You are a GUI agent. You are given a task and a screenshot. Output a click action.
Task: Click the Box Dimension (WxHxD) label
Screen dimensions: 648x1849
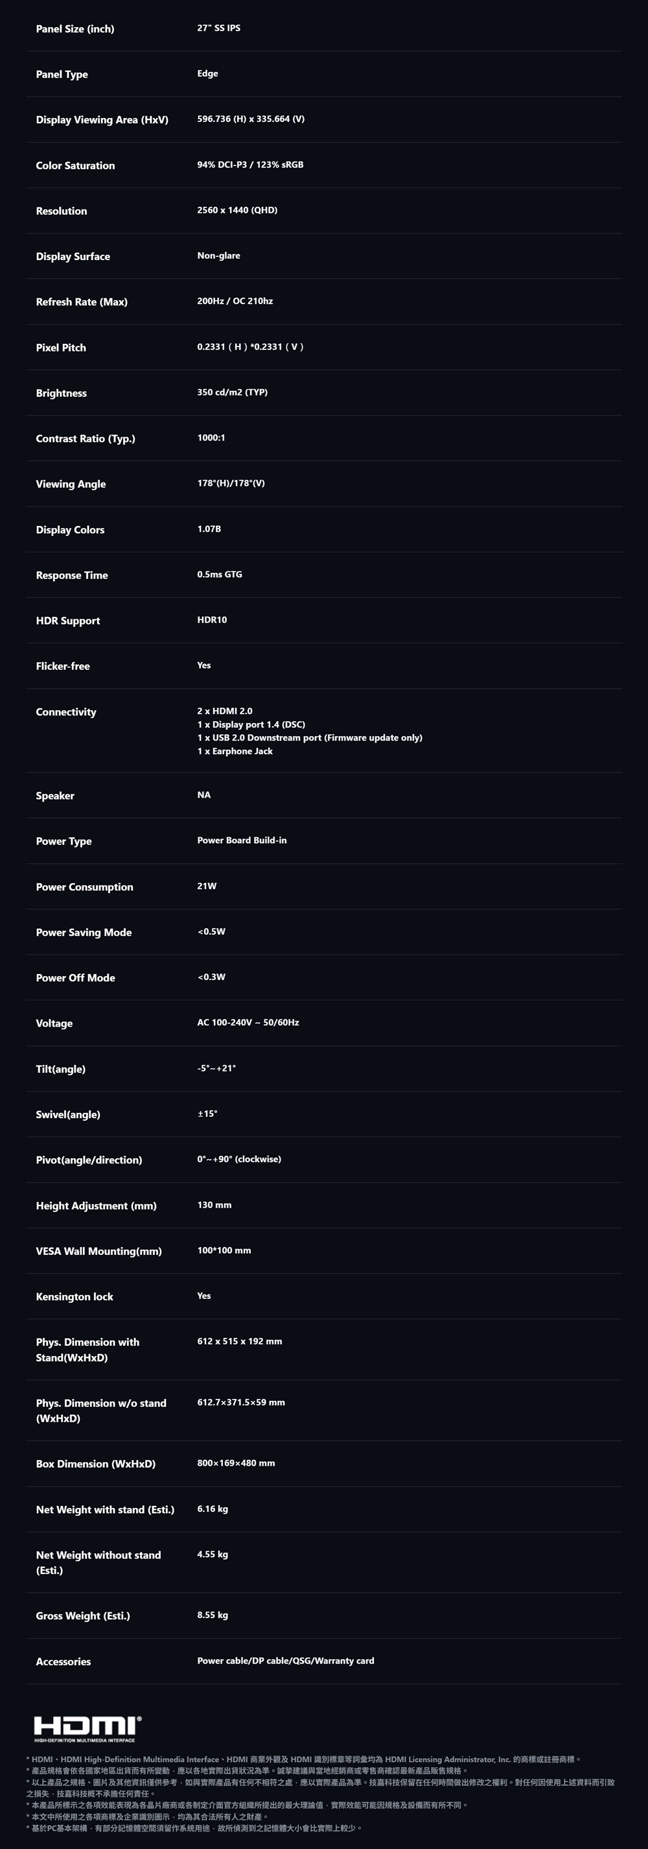[x=95, y=1464]
